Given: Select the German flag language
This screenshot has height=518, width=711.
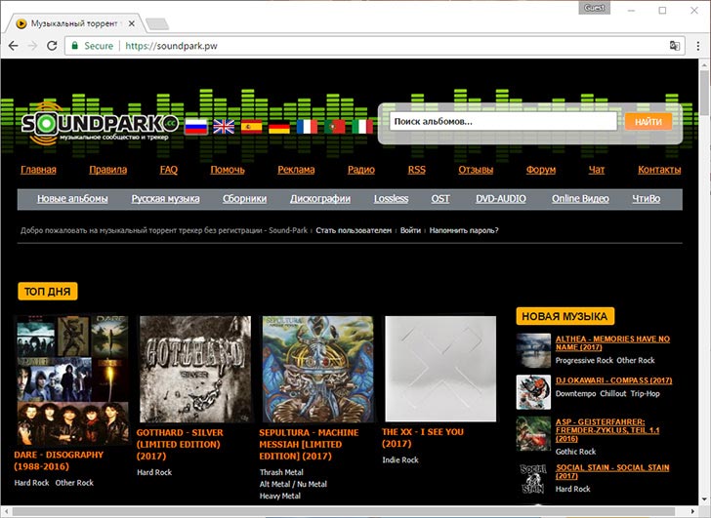Looking at the screenshot, I should tap(279, 127).
